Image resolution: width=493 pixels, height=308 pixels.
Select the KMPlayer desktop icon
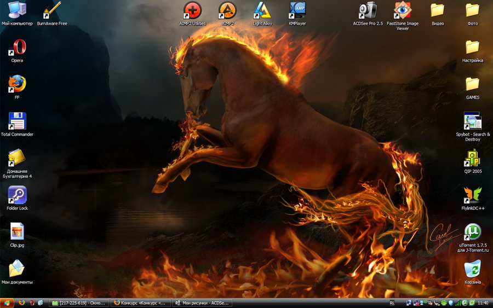297,10
